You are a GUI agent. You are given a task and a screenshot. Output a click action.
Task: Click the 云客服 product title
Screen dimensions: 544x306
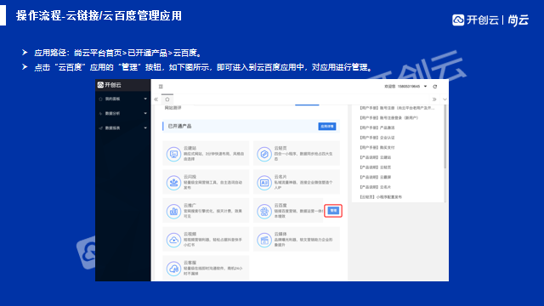[190, 263]
